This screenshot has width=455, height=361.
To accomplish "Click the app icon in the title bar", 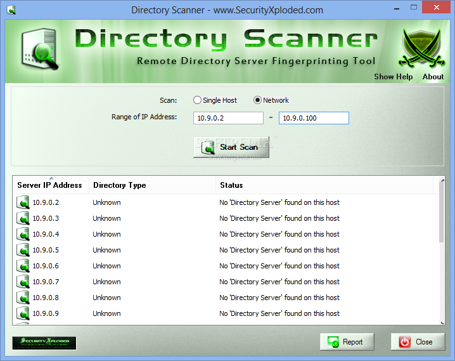I will 11,10.
